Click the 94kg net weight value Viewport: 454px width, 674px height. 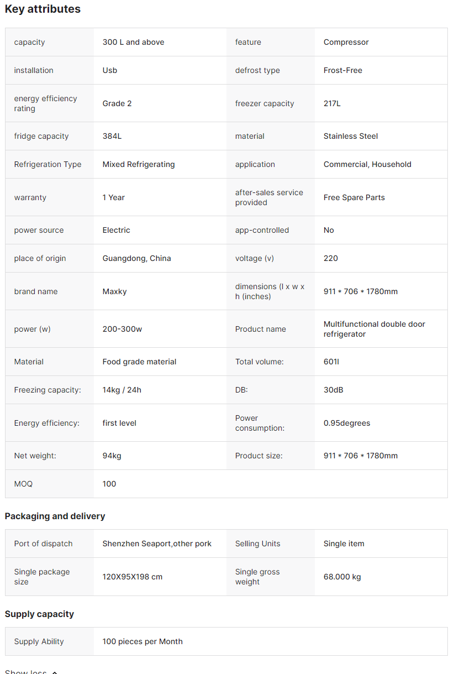coord(112,456)
